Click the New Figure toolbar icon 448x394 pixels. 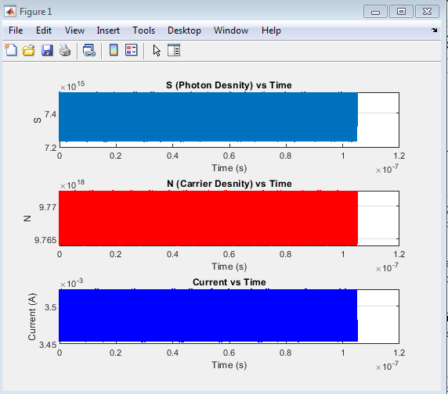coord(11,51)
